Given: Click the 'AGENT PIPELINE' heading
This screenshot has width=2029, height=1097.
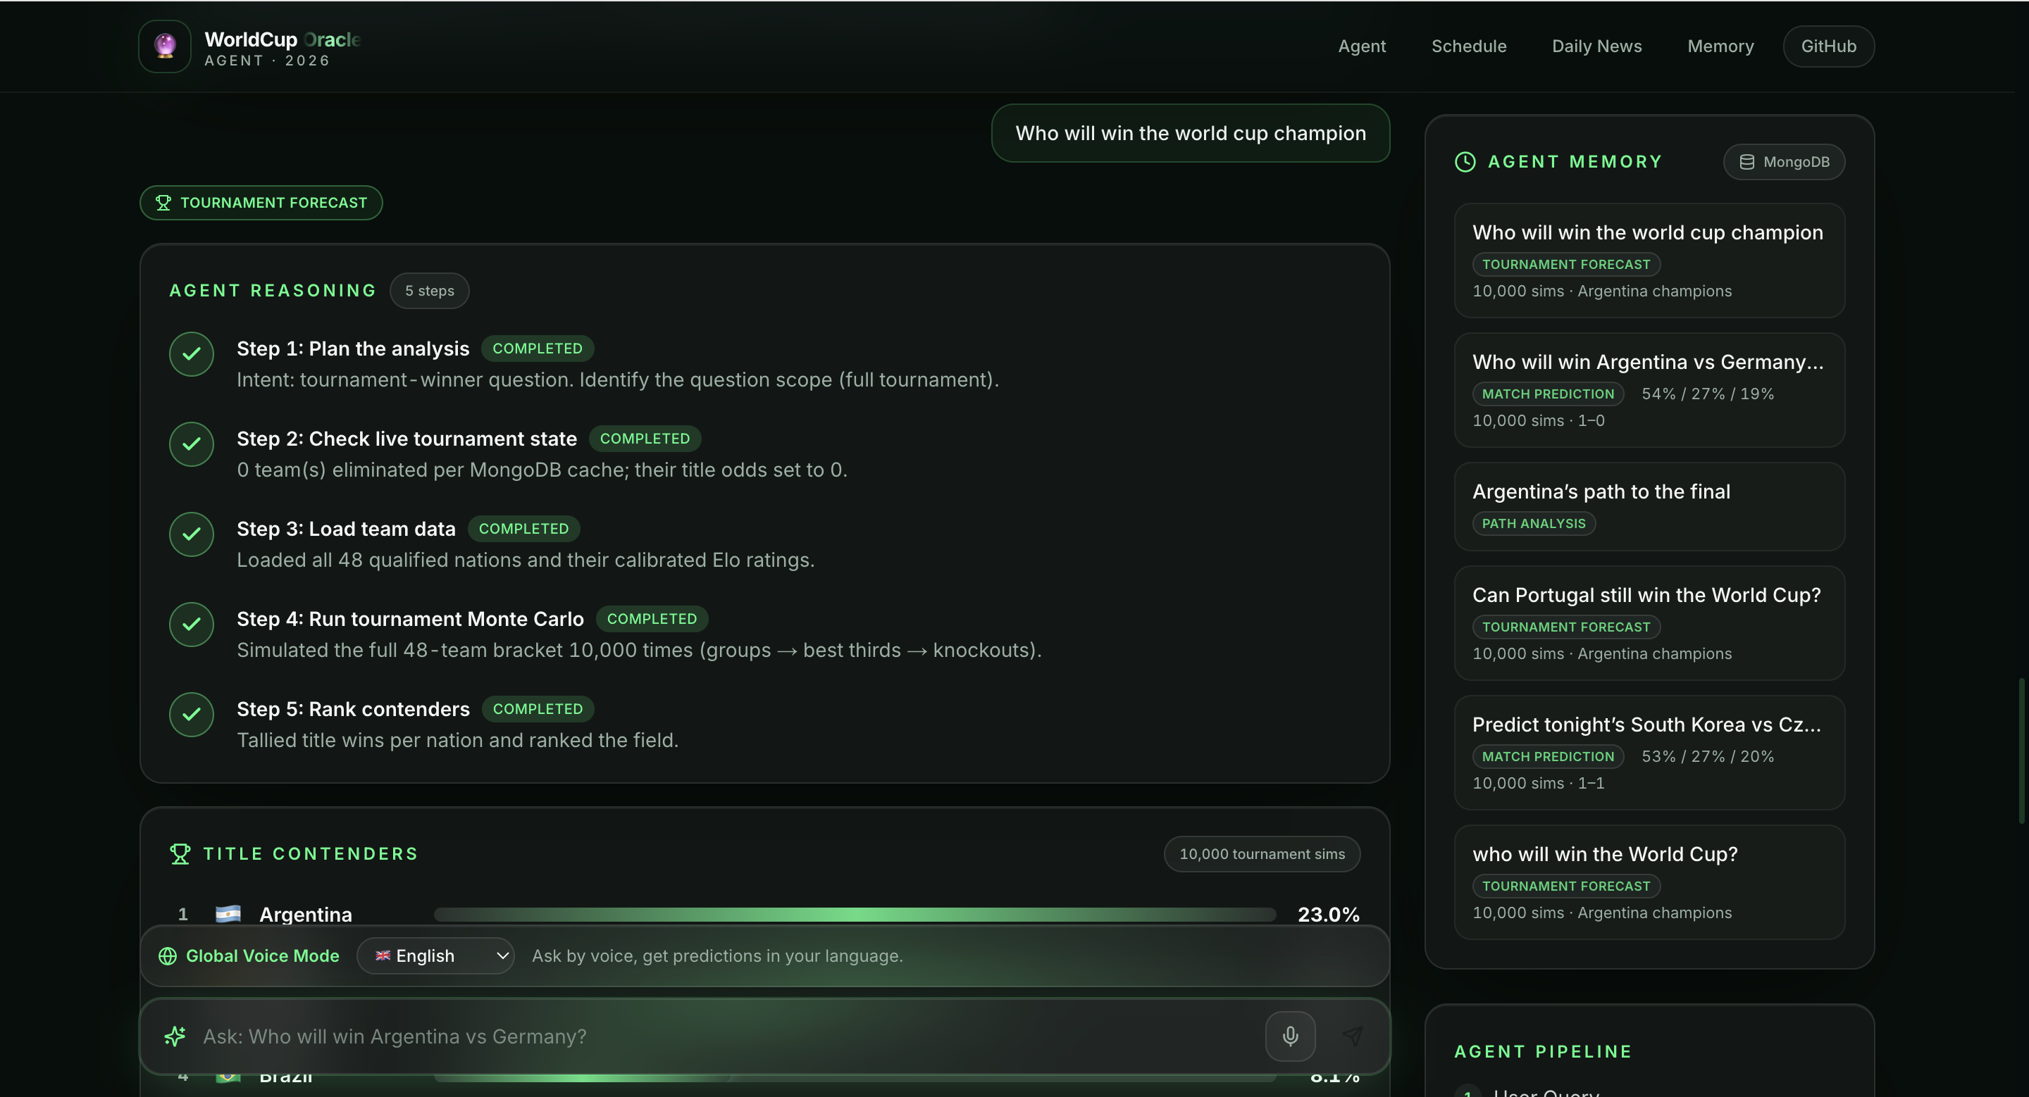Looking at the screenshot, I should click(1543, 1051).
